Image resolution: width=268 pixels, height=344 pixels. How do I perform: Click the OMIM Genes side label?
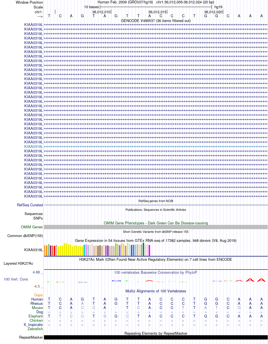pos(32,227)
